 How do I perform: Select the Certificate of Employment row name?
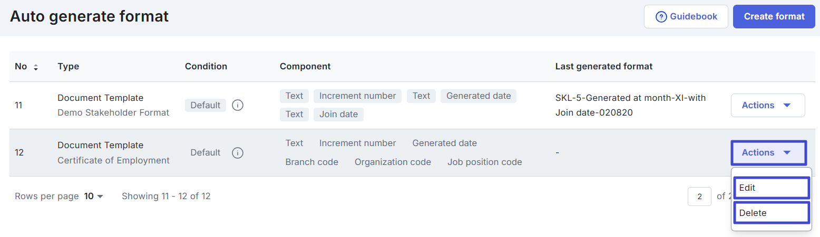[113, 160]
